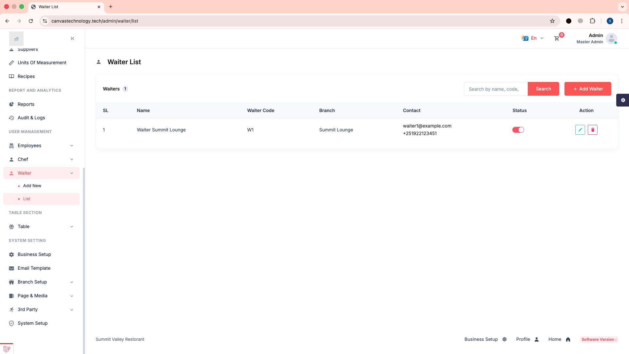Screen dimensions: 629x354
Task: Click the Add Waiter button
Action: point(587,89)
